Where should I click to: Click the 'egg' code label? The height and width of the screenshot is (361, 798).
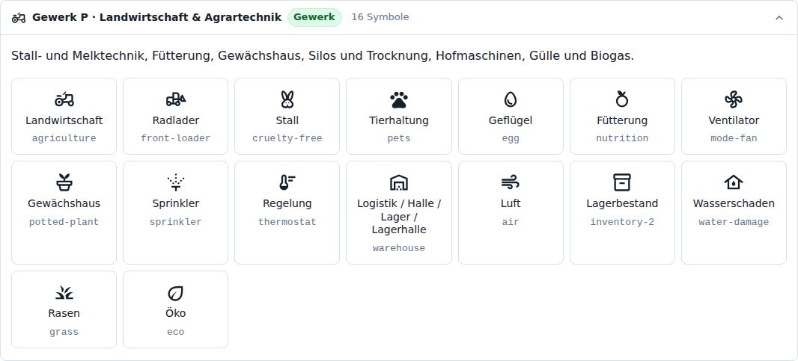point(511,139)
